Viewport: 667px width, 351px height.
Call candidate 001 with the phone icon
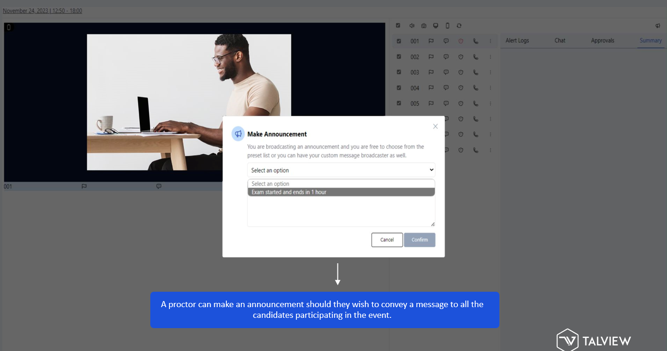click(476, 41)
